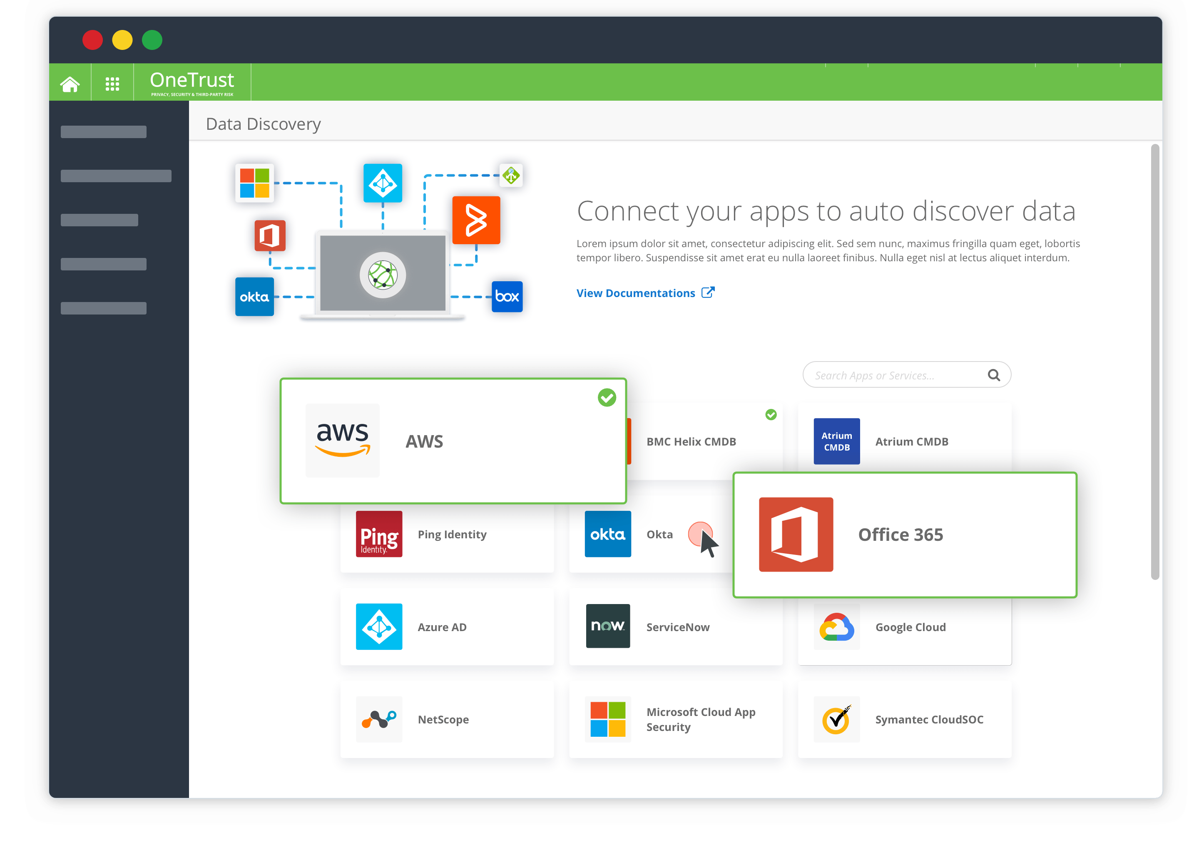The image size is (1199, 852).
Task: Click the Office icon in hero illustration
Action: pos(270,235)
